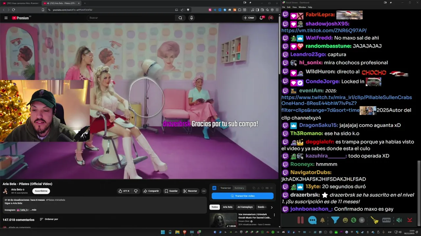Toggle the green crossed-out dollar icon

(x=353, y=220)
